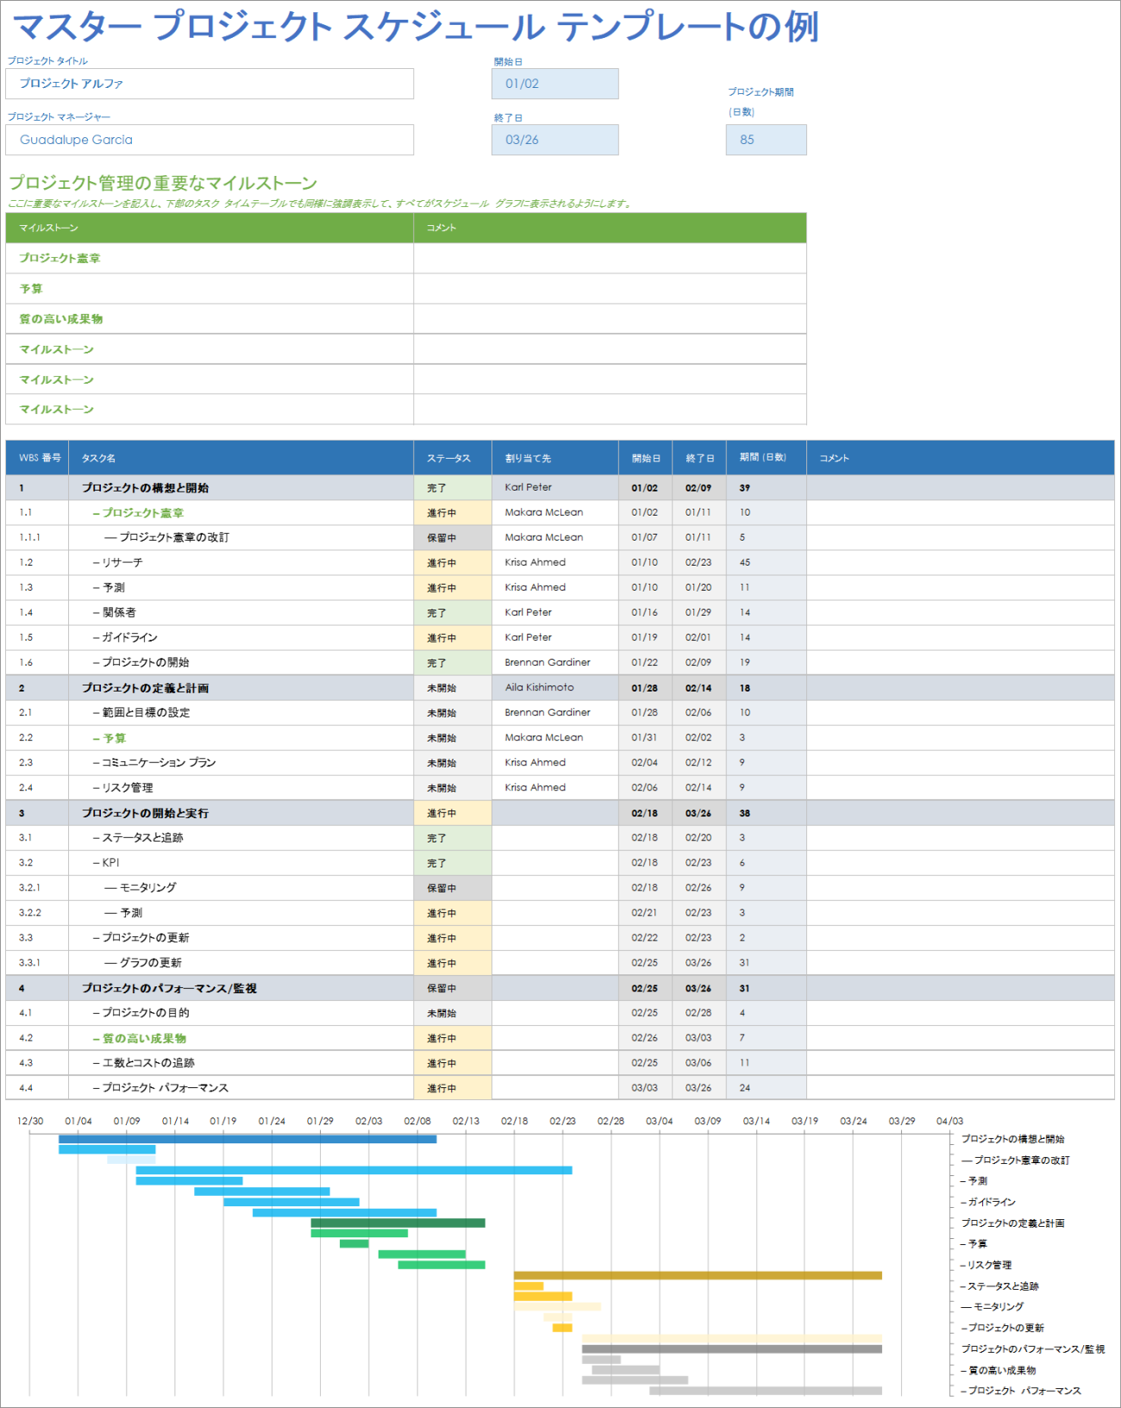Screen dimensions: 1121x1408
Task: Open status cell of task 4.1 プロジェクトの目的
Action: (x=452, y=1013)
